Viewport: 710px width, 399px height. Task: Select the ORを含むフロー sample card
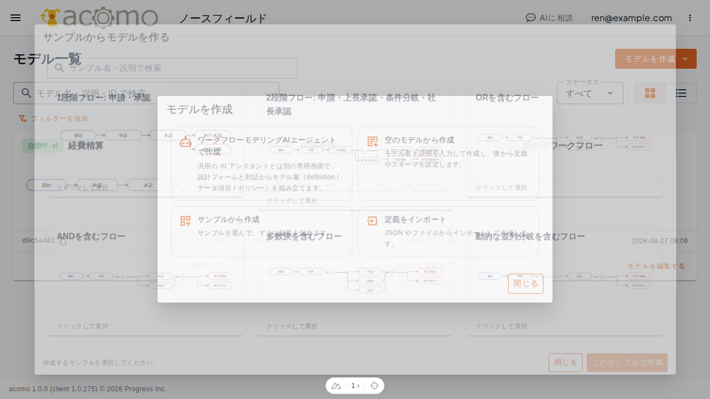(565, 142)
